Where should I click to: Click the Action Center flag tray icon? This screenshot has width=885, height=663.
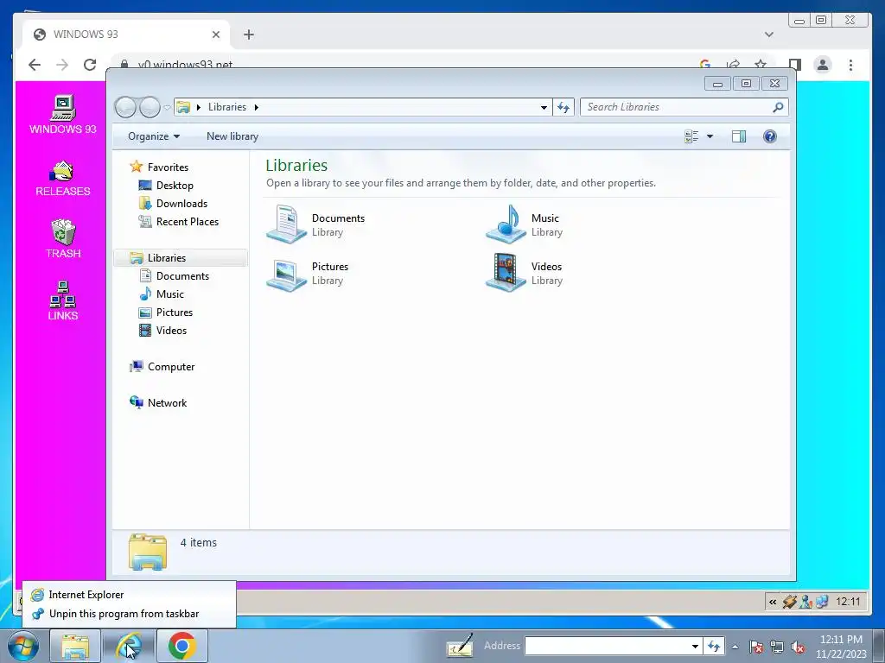tap(756, 647)
